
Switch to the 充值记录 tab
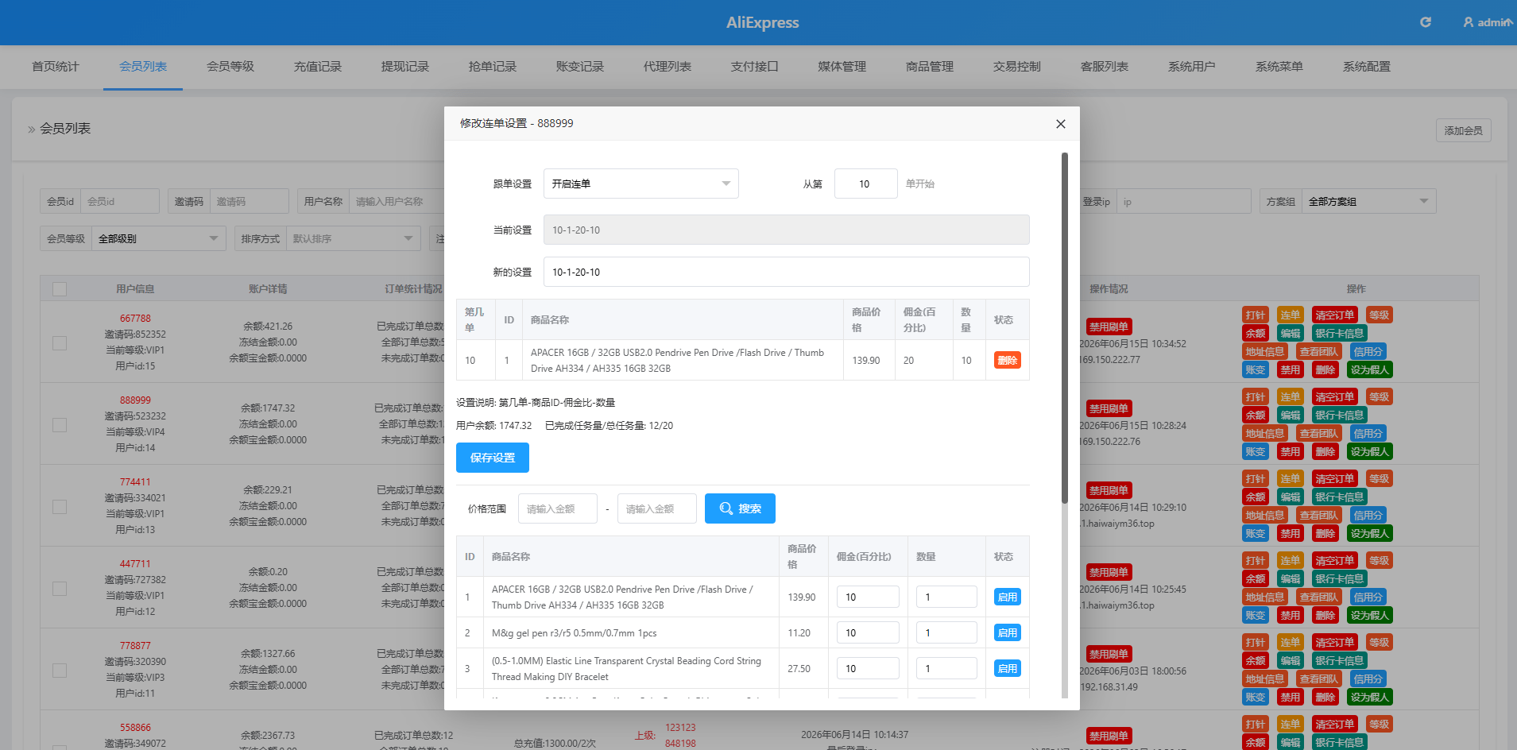coord(318,67)
